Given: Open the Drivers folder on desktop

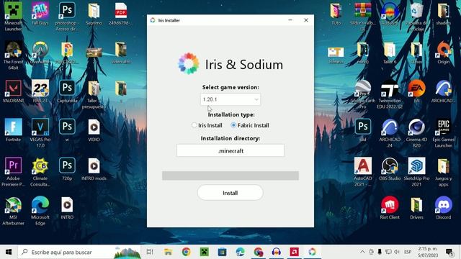Looking at the screenshot, I should [416, 208].
